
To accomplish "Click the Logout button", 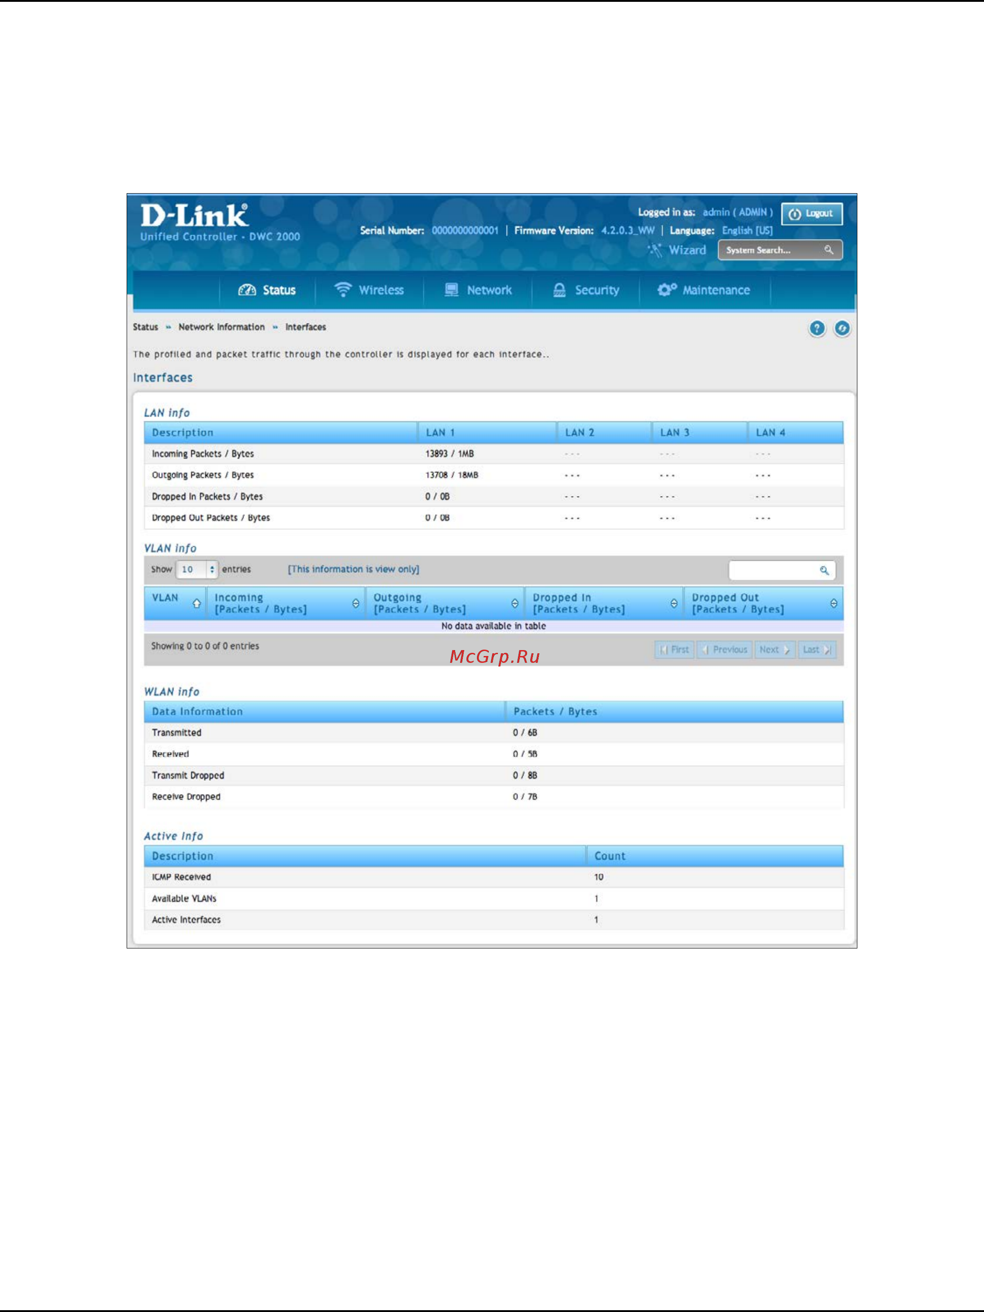I will pyautogui.click(x=811, y=214).
